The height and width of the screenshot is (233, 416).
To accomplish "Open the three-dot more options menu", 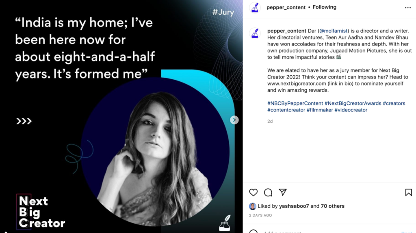I will tap(408, 8).
